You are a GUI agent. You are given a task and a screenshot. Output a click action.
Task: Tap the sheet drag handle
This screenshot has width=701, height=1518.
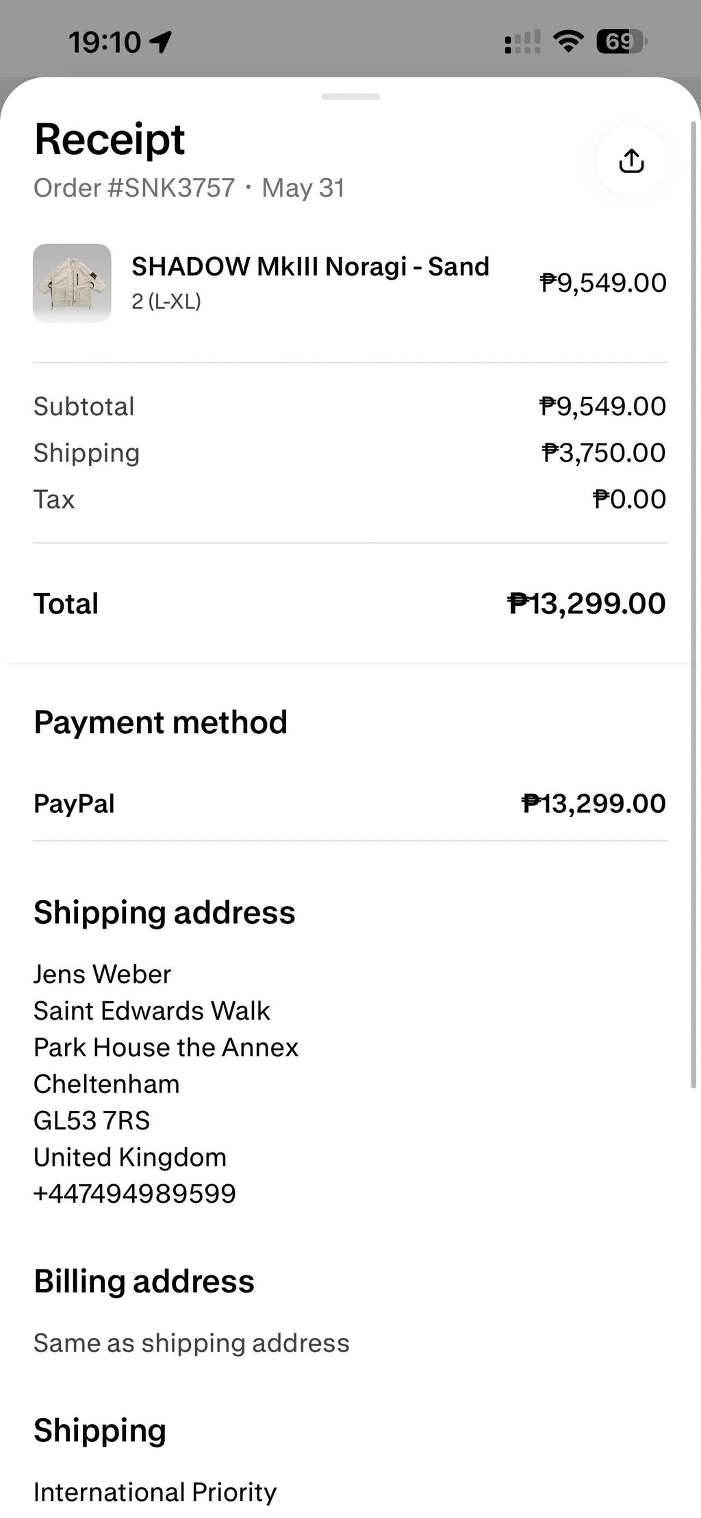350,97
